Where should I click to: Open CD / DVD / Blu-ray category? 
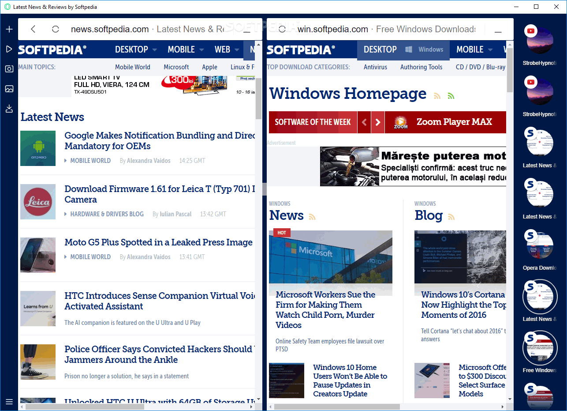coord(481,67)
